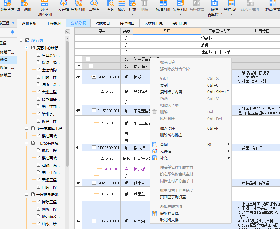This screenshot has height=229, width=280.
Task: Collapse the tree panel with double-chevron button
Action: [68, 31]
